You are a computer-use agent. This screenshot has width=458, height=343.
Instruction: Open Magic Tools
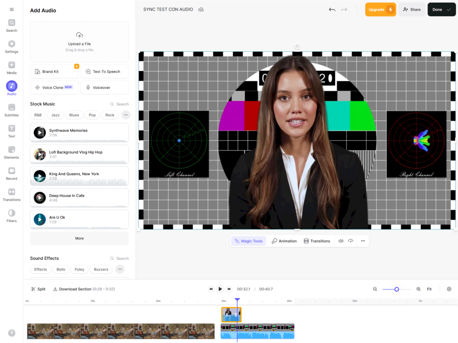click(x=248, y=241)
